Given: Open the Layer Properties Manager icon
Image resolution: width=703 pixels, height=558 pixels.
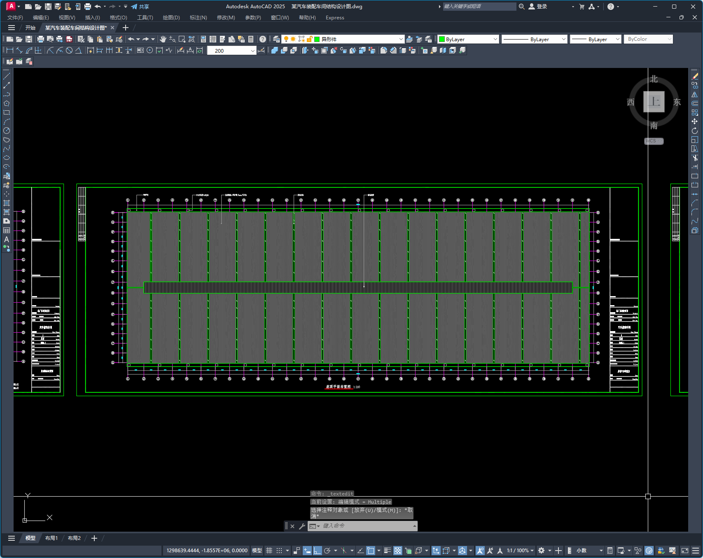Looking at the screenshot, I should [276, 39].
